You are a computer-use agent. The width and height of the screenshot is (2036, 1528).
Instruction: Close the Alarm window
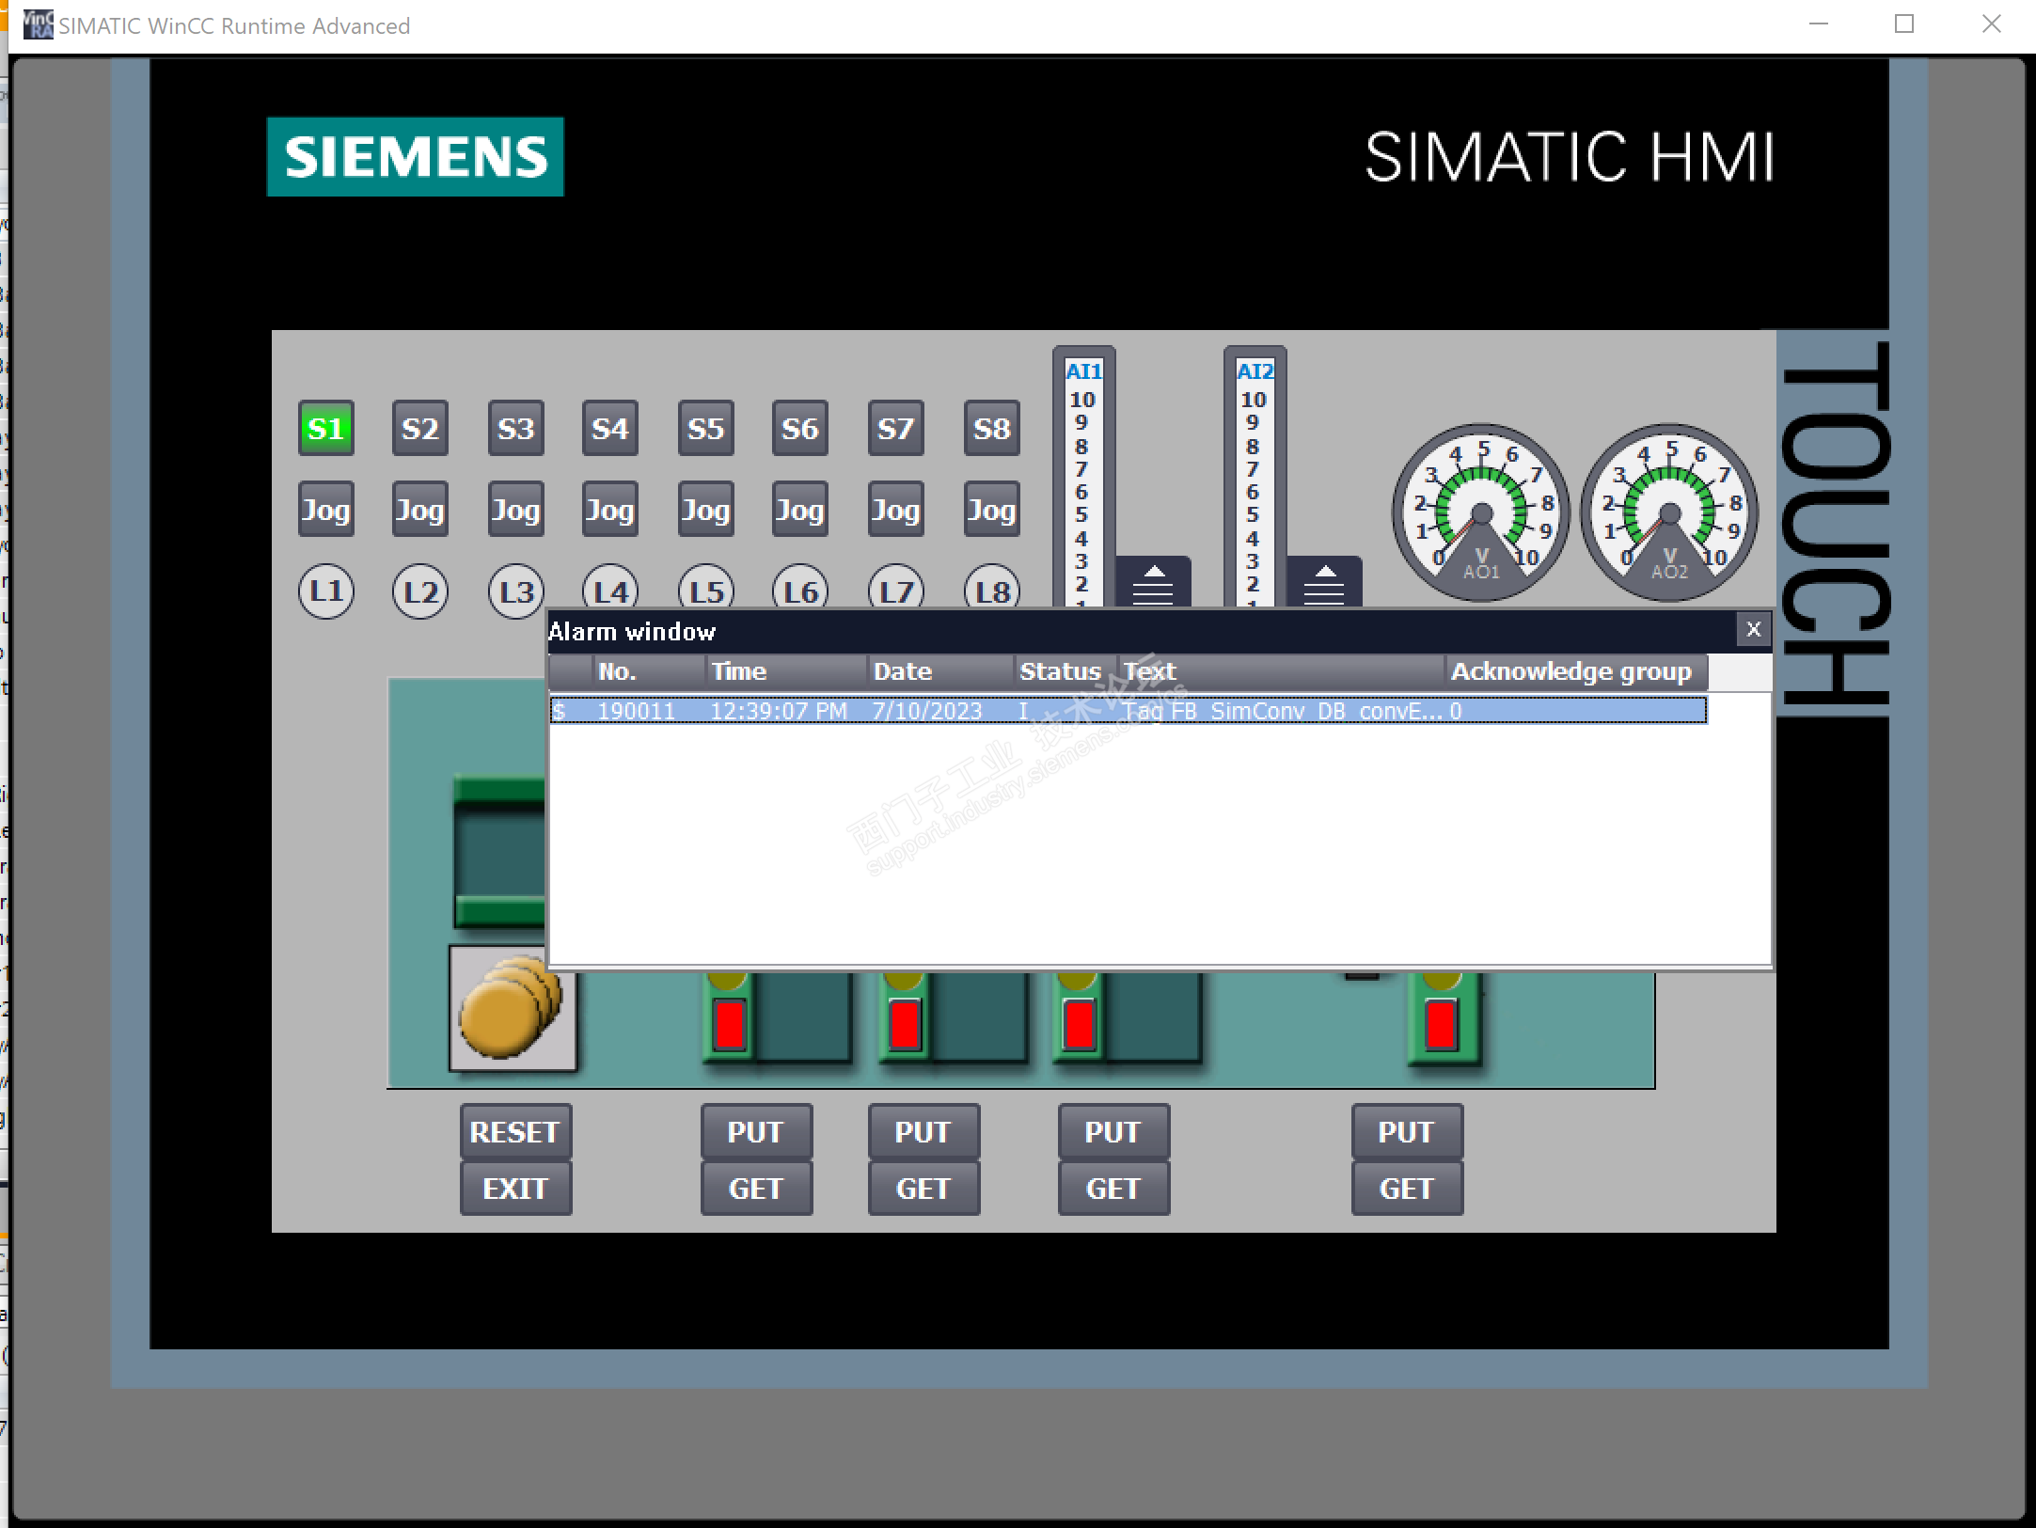[x=1753, y=630]
